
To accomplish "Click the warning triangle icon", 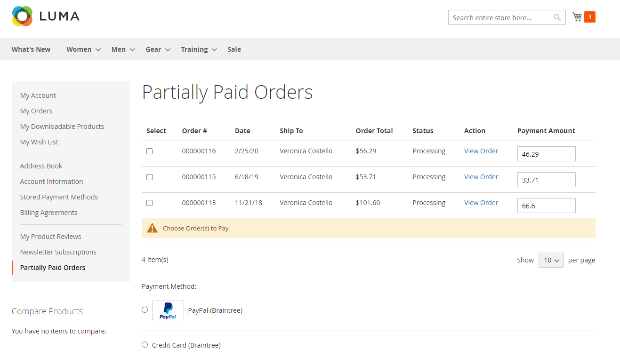I will pyautogui.click(x=152, y=228).
